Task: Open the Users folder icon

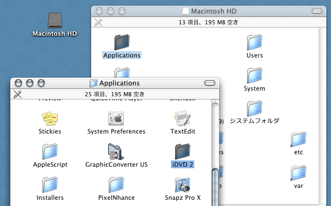Action: pyautogui.click(x=254, y=42)
